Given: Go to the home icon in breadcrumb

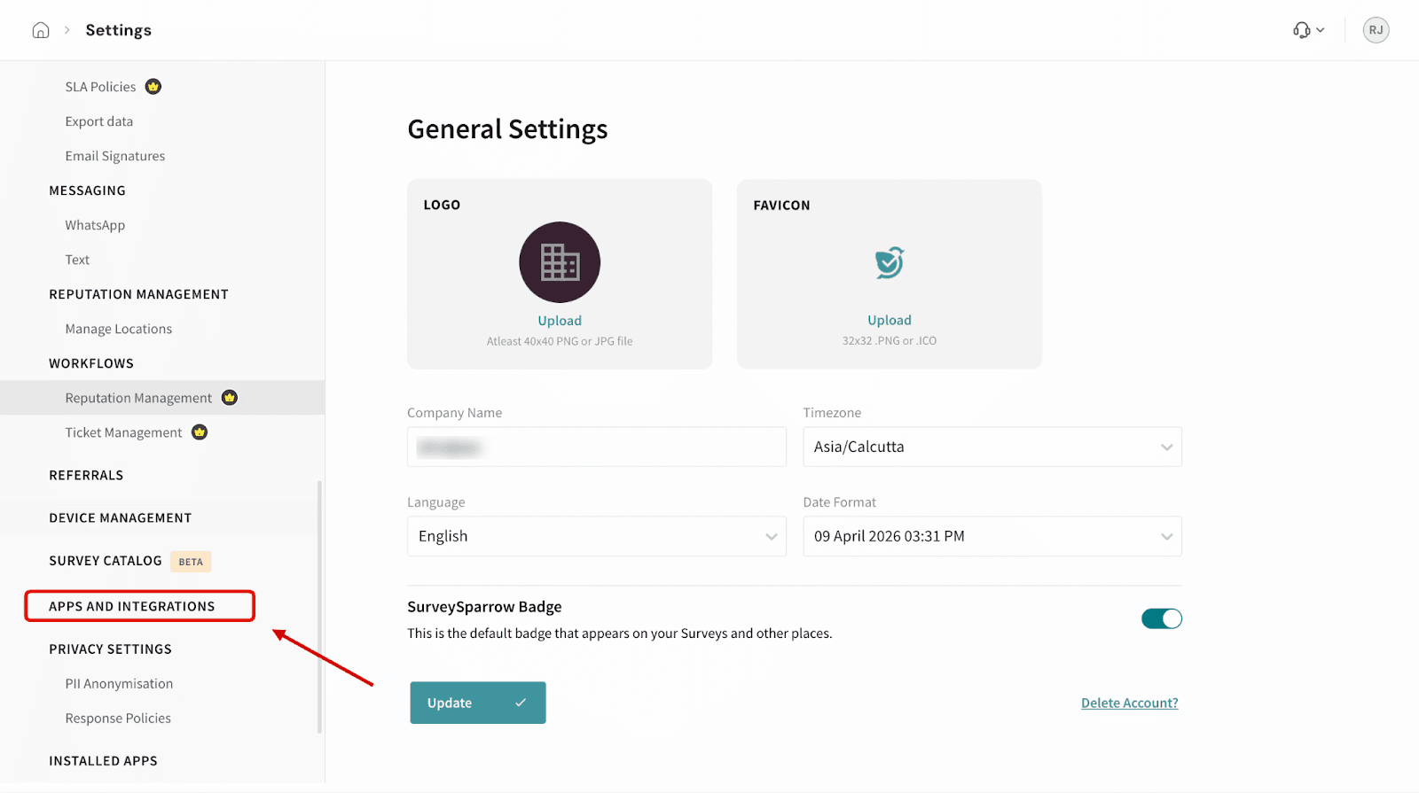Looking at the screenshot, I should (41, 30).
